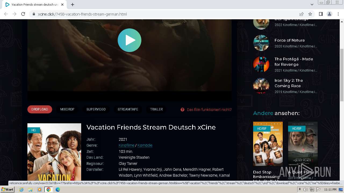Click the Vacation Friends poster image

tap(54, 152)
